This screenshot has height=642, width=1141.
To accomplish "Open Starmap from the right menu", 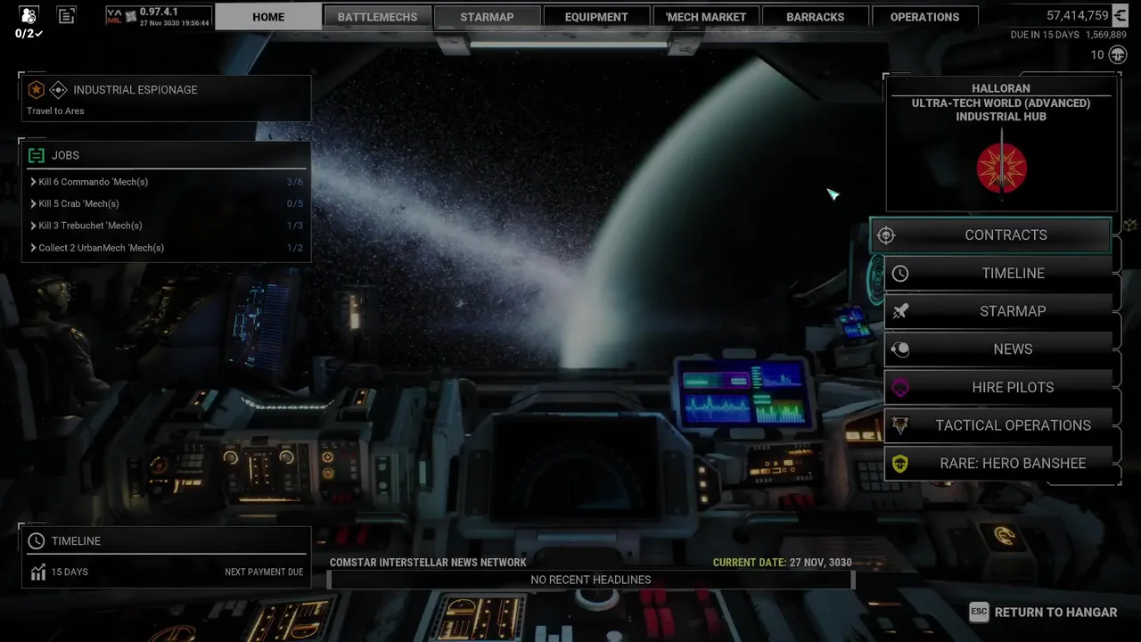I will pyautogui.click(x=998, y=311).
